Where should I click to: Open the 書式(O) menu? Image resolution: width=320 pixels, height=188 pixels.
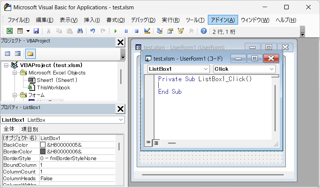(115, 20)
